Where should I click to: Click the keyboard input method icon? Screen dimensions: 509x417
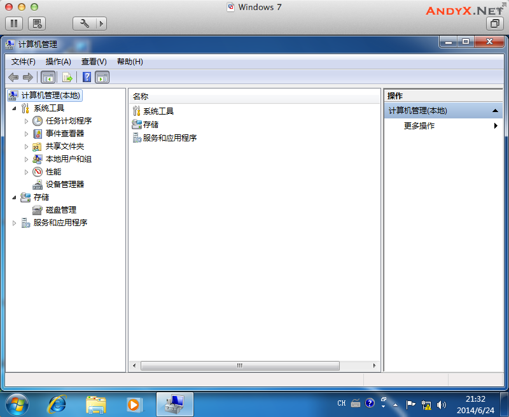tap(356, 404)
